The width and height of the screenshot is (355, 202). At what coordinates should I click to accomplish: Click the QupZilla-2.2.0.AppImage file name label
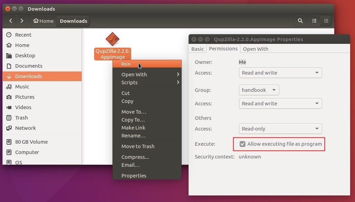pyautogui.click(x=112, y=54)
